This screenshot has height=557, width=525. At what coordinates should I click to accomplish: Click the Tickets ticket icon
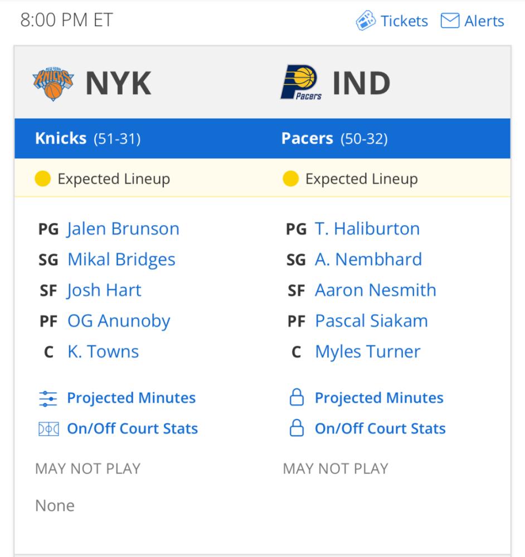366,21
